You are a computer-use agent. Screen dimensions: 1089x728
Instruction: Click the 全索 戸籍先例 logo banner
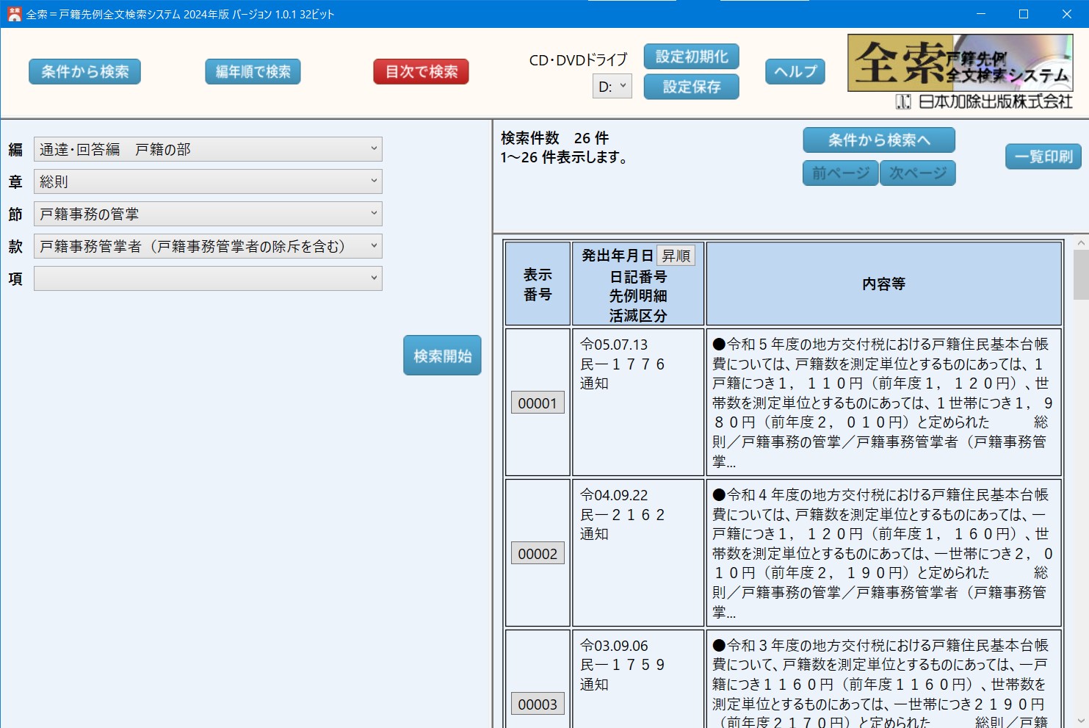point(960,63)
